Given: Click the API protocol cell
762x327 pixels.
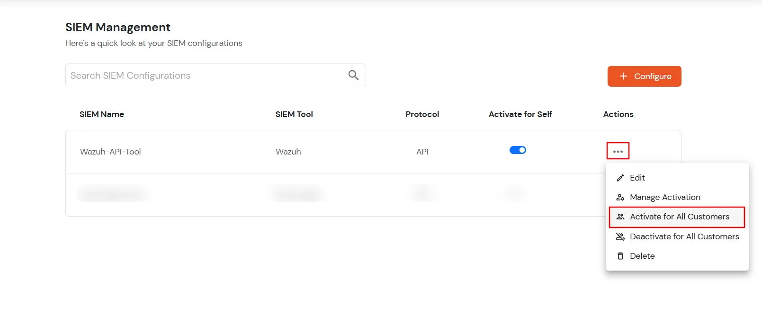Looking at the screenshot, I should 422,152.
